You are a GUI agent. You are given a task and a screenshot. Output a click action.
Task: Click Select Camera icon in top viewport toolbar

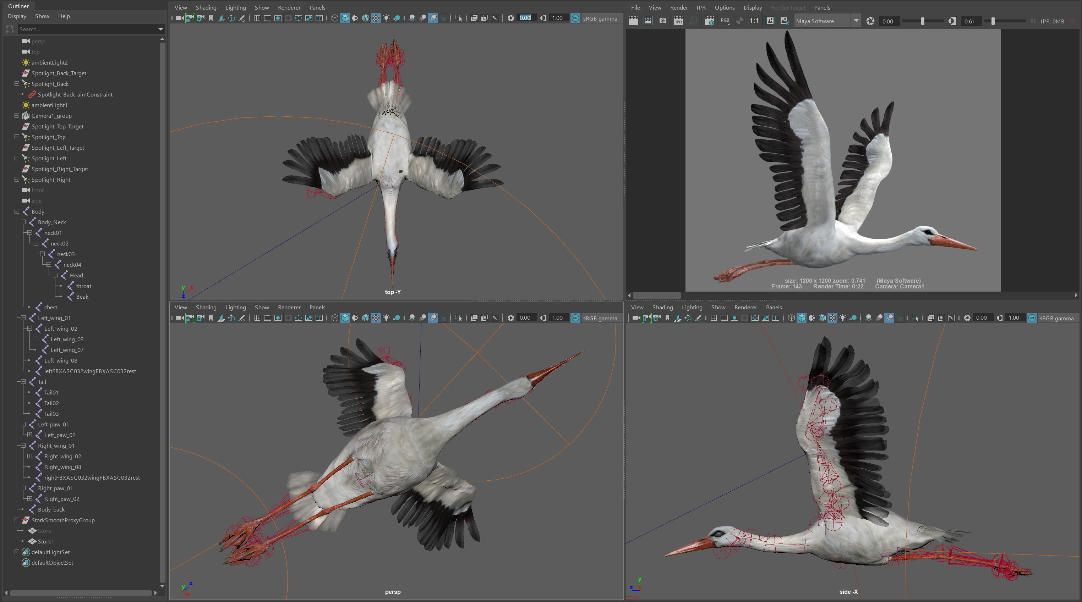[x=179, y=18]
